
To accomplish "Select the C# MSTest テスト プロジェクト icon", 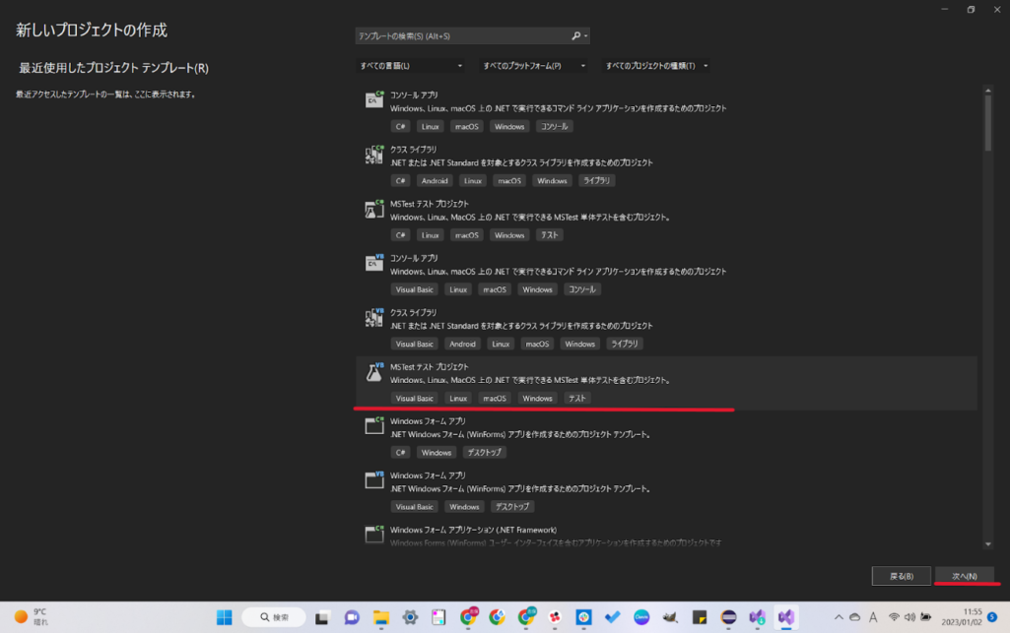I will [x=374, y=209].
